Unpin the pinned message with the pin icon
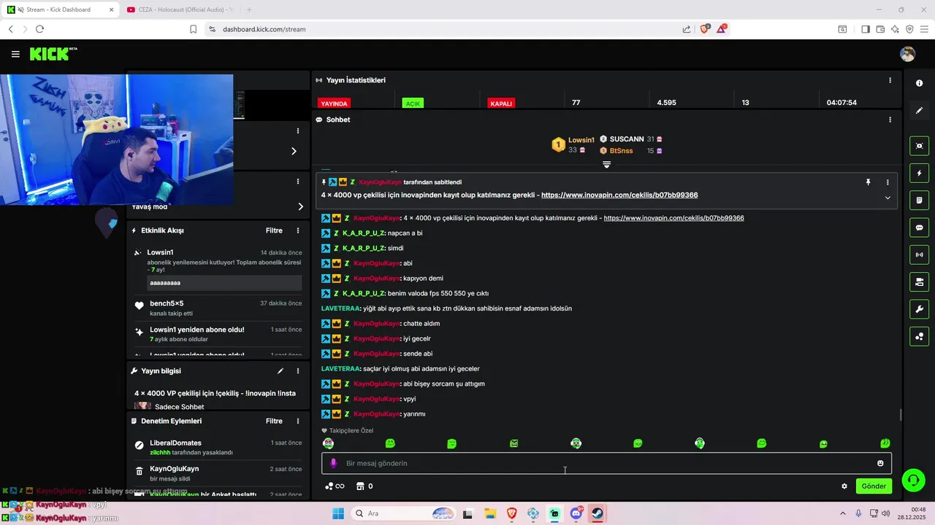Screen dimensions: 935x525 click(868, 182)
